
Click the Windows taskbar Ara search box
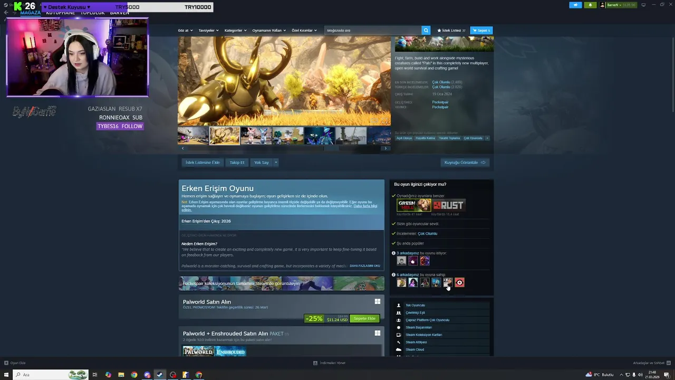pyautogui.click(x=51, y=375)
